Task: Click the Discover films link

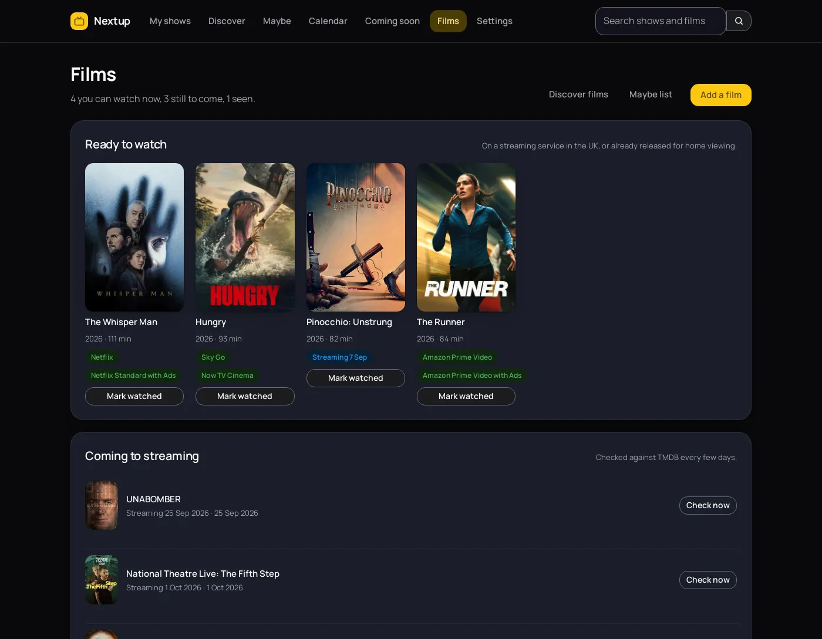Action: (x=578, y=94)
